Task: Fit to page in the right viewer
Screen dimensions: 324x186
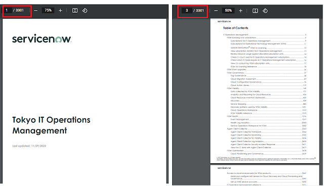Action: [255, 11]
